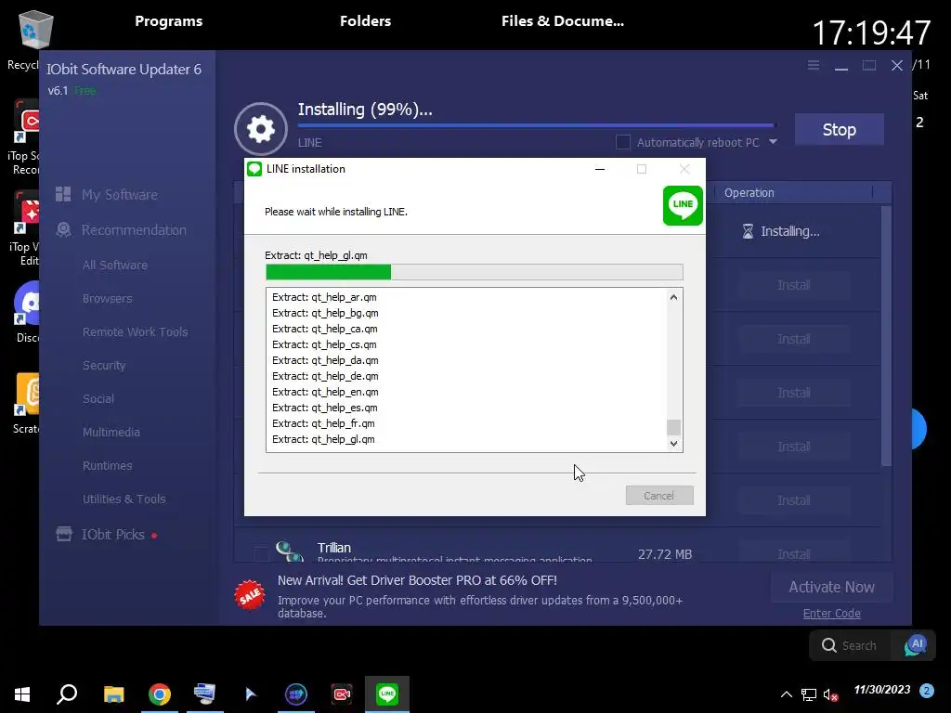
Task: Select log line qt_help_en.qm
Action: [325, 392]
